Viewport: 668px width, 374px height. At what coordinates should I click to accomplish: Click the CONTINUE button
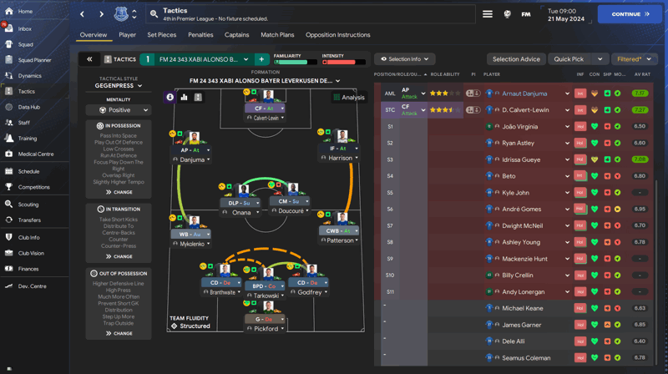[630, 14]
